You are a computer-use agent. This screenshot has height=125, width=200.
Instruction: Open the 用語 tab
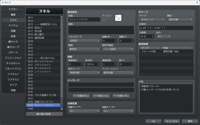tap(13, 90)
